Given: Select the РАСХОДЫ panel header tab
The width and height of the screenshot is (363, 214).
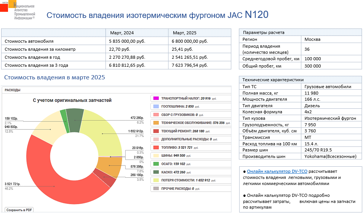Looking at the screenshot, I should coord(13,90).
